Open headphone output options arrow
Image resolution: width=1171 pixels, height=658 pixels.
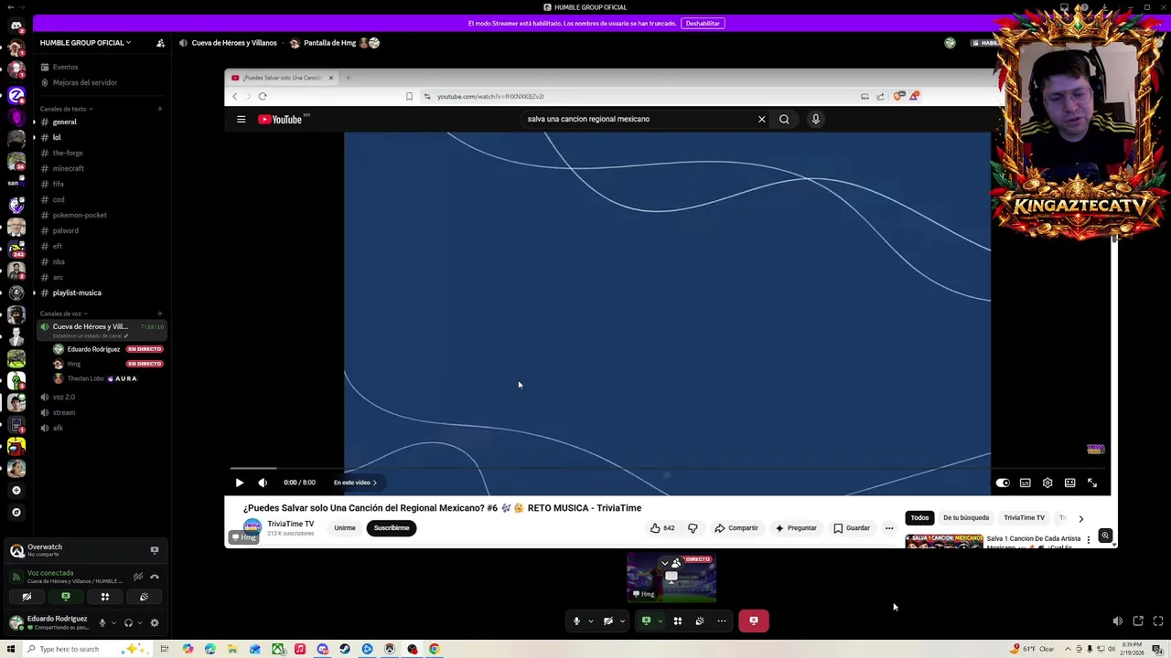pos(139,623)
